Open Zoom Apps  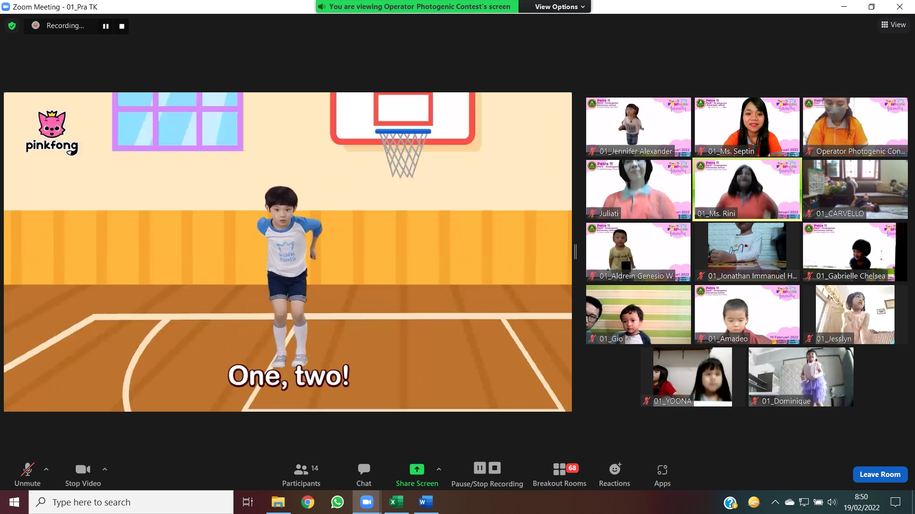pyautogui.click(x=662, y=474)
